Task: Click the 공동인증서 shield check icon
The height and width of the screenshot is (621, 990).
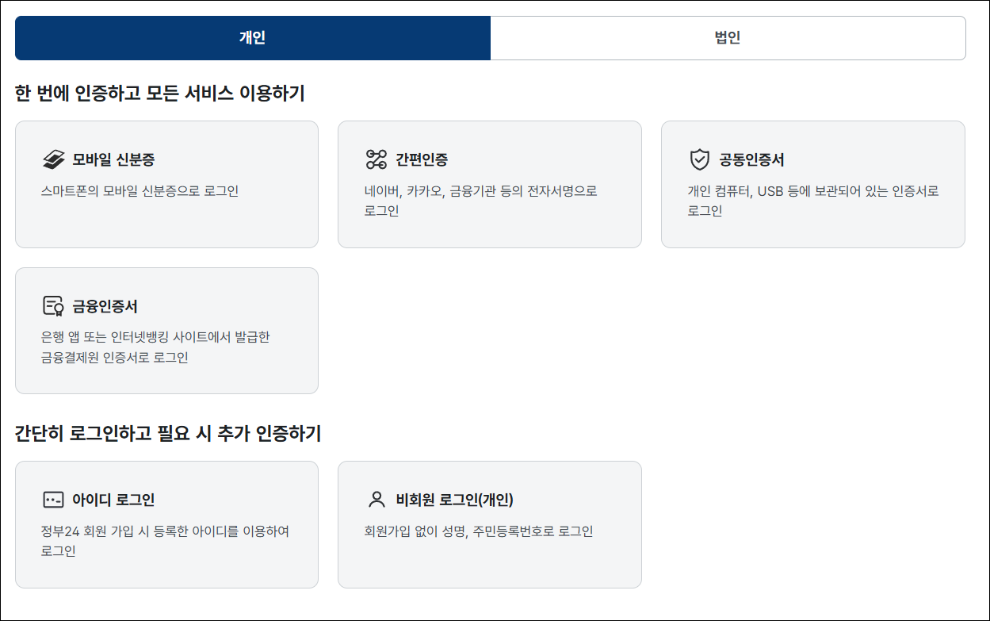Action: pos(699,159)
